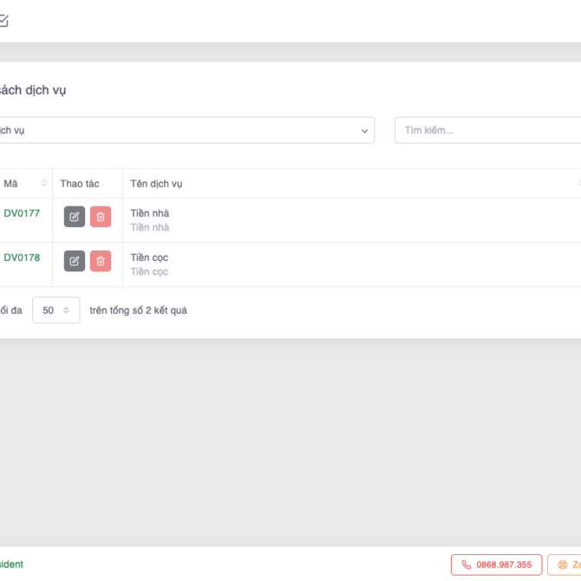Click the green footer brand link
581x581 pixels.
[x=11, y=565]
